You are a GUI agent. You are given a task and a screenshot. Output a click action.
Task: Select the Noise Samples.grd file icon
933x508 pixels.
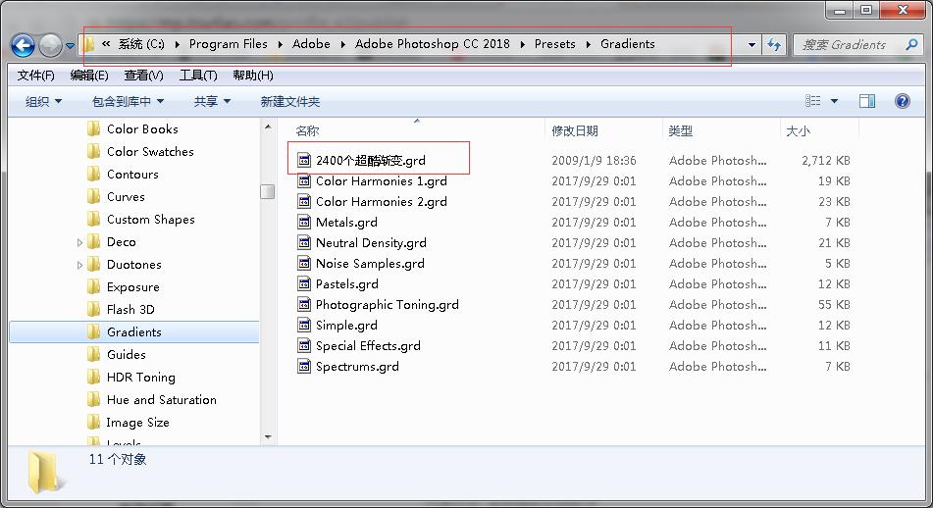[x=304, y=263]
